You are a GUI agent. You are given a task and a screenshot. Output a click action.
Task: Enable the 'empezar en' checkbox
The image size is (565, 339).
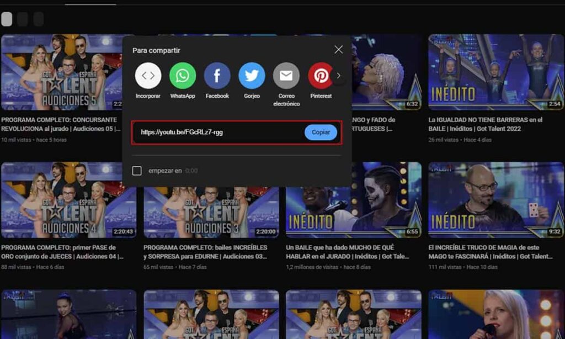click(137, 171)
